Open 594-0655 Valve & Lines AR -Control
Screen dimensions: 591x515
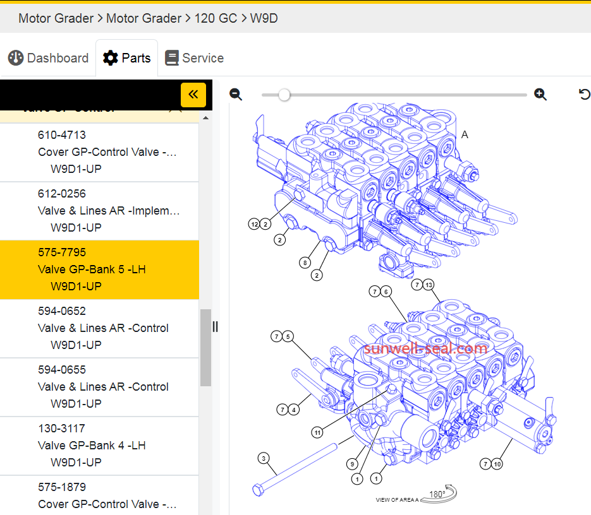click(99, 387)
